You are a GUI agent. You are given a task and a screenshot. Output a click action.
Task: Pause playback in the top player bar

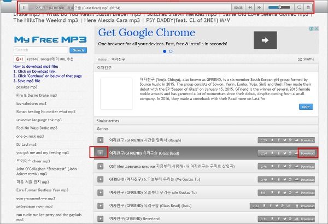pyautogui.click(x=24, y=8)
